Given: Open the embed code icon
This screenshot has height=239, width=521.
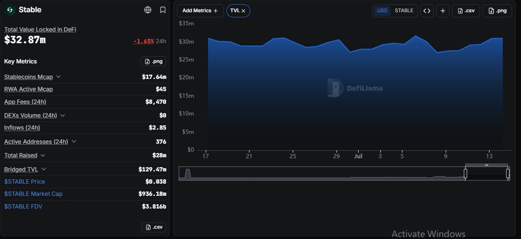Looking at the screenshot, I should pos(427,11).
